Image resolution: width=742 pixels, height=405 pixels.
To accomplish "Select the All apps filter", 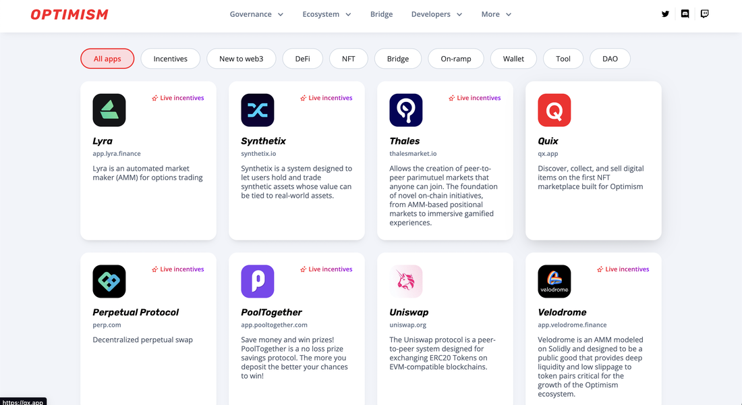I will click(107, 59).
